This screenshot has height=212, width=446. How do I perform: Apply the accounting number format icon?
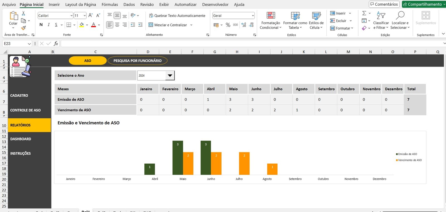tap(216, 25)
